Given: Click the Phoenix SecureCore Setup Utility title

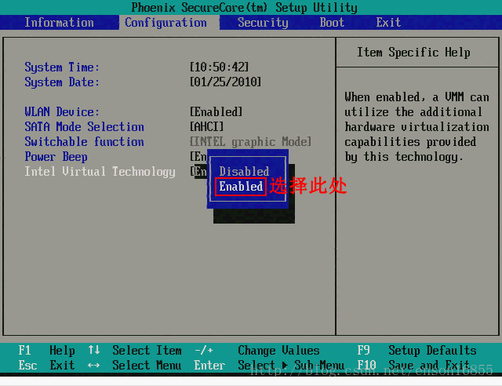Looking at the screenshot, I should pos(244,7).
